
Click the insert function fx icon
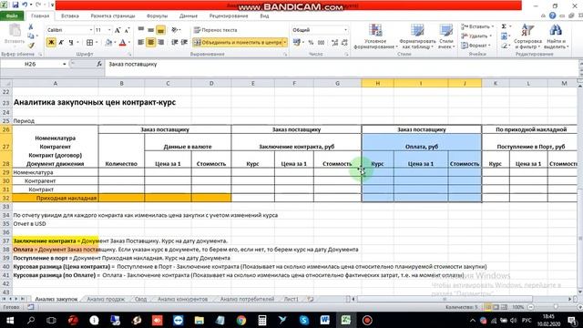[x=99, y=64]
